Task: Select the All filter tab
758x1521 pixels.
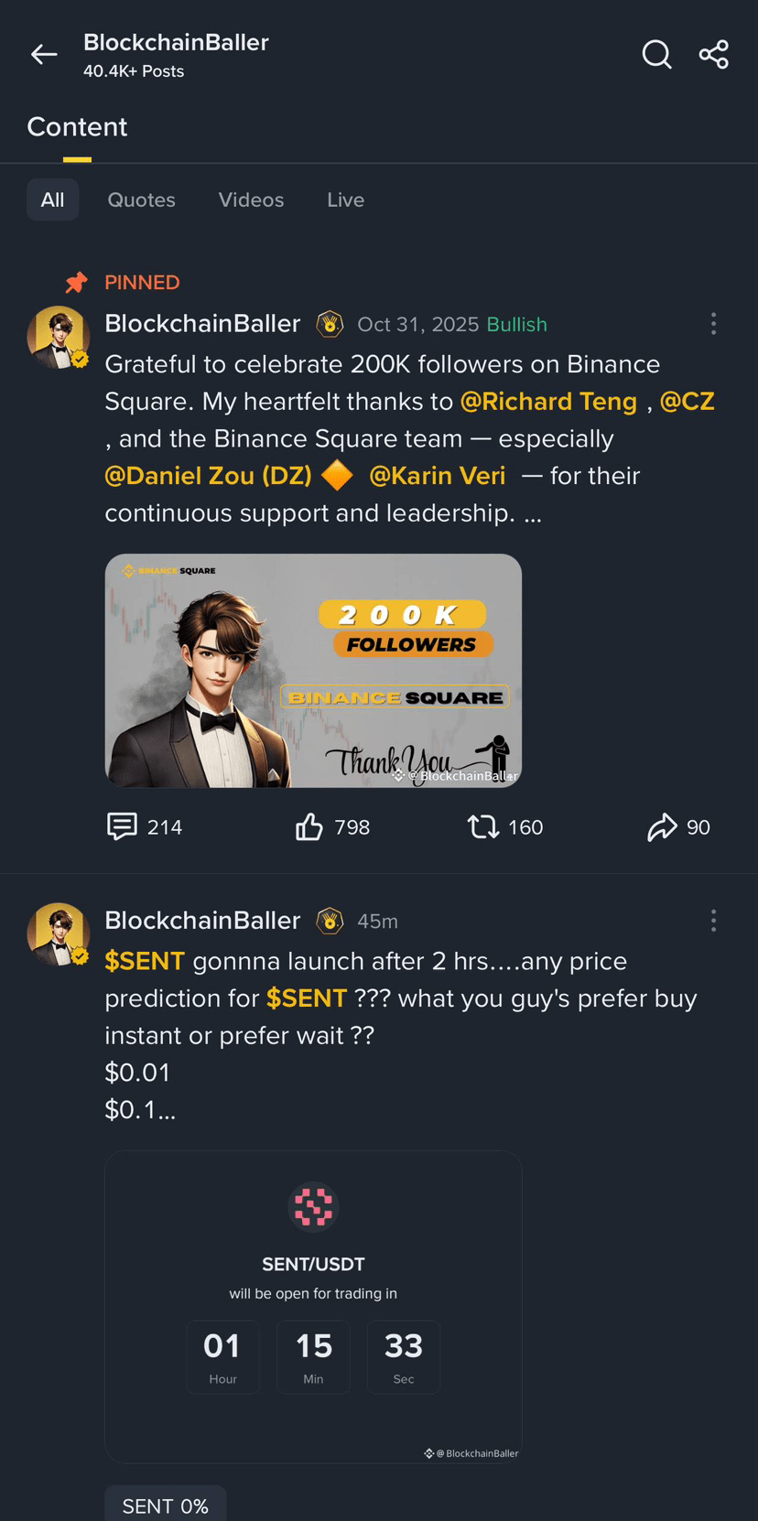Action: (x=52, y=200)
